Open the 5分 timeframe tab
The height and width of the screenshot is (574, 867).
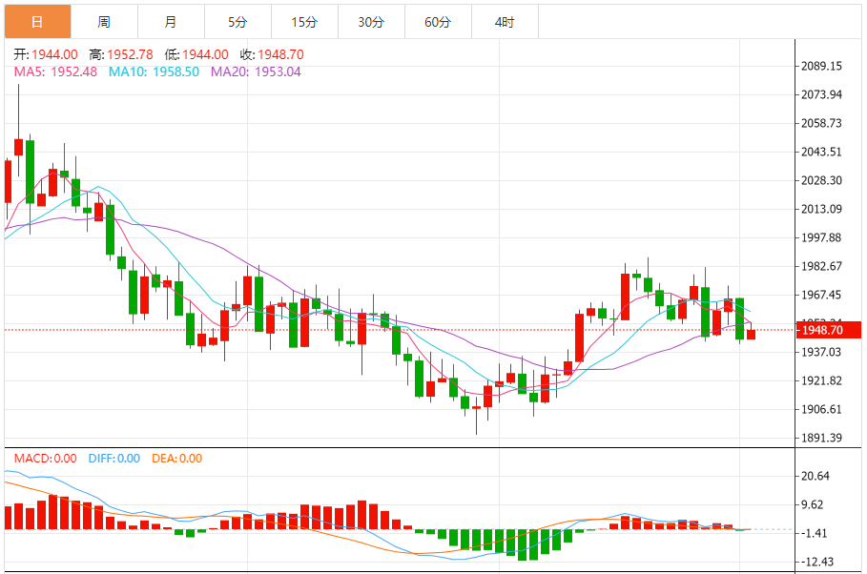pyautogui.click(x=237, y=22)
